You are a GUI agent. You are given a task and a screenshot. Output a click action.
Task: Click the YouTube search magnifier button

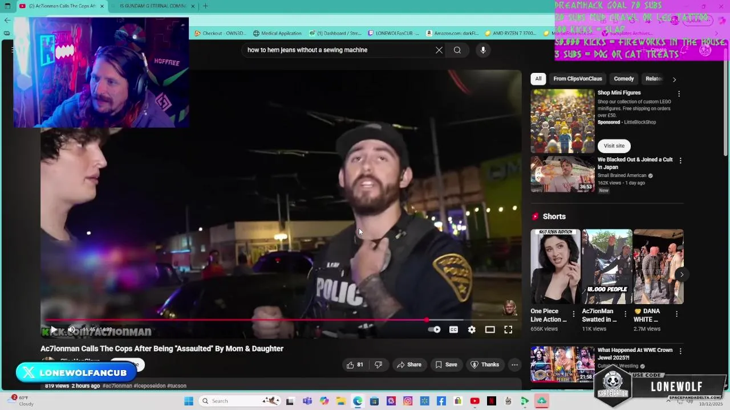[x=457, y=50]
